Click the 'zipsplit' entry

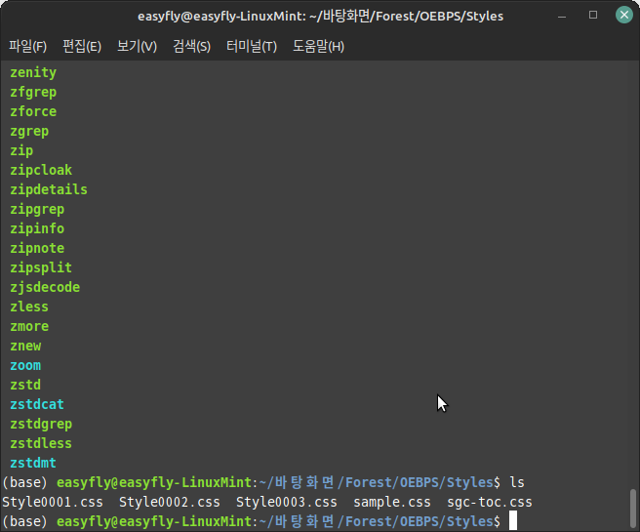(41, 267)
